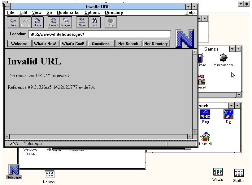This screenshot has height=185, width=252.
Task: Click the Invalid URL title bar
Action: coord(98,7)
